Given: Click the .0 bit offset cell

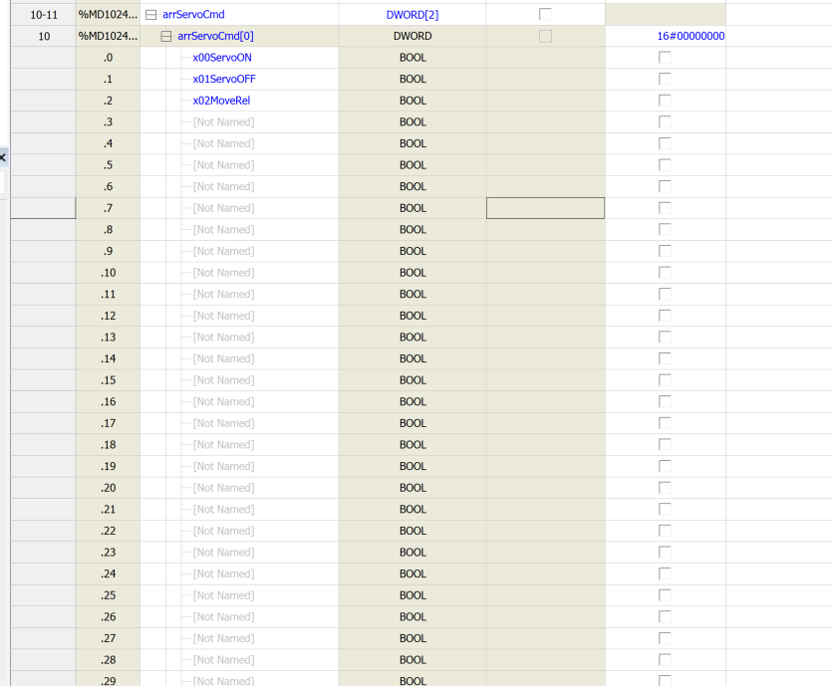Looking at the screenshot, I should [108, 58].
